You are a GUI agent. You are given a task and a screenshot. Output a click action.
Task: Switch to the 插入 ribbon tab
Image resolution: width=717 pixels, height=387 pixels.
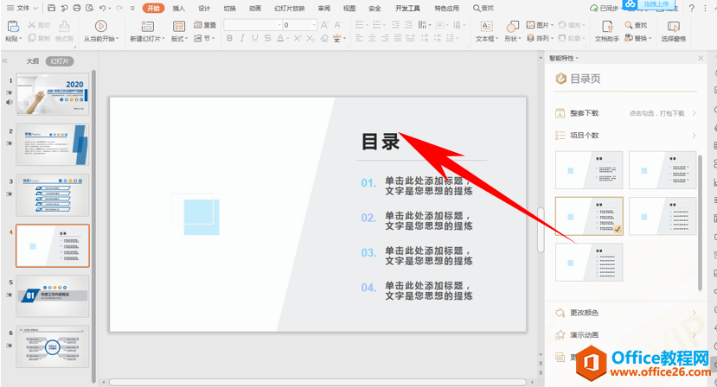point(178,8)
